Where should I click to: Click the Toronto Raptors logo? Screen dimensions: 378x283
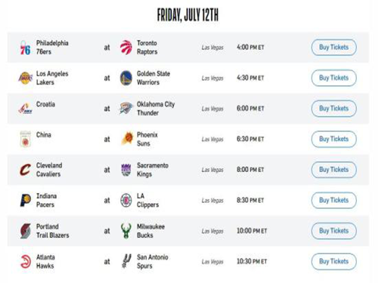[126, 48]
